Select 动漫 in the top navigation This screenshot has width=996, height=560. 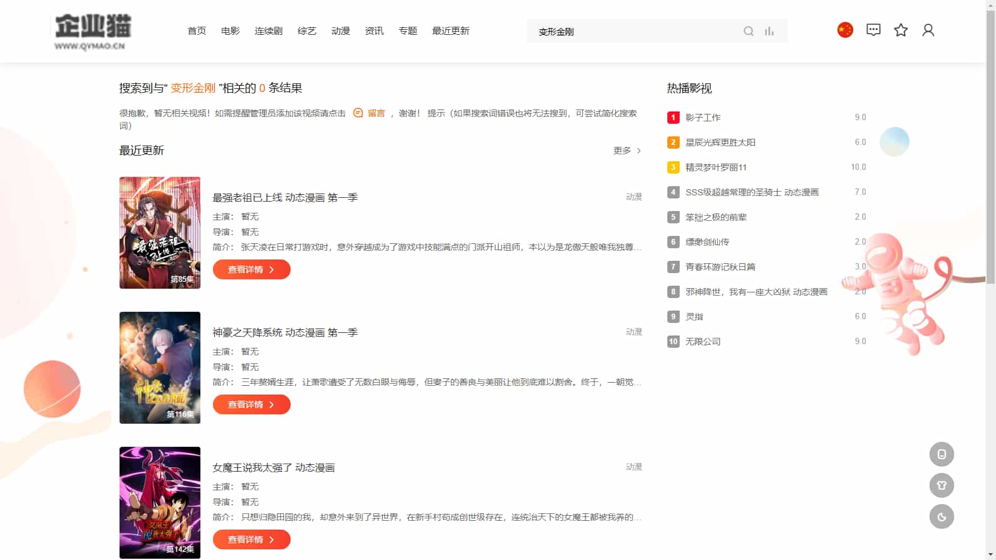pyautogui.click(x=341, y=31)
